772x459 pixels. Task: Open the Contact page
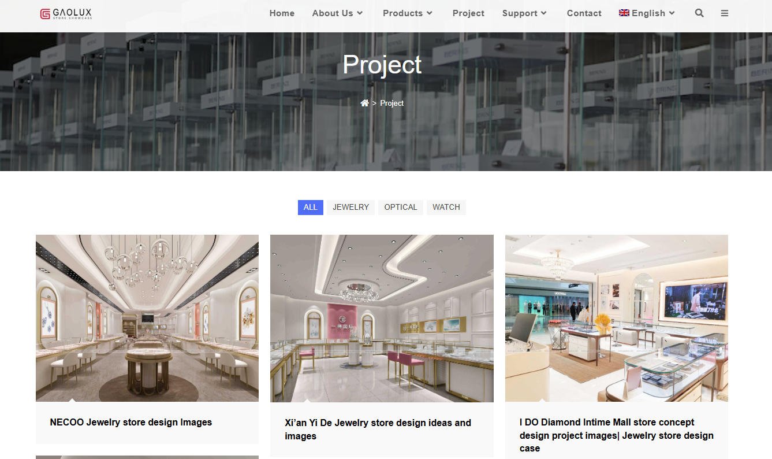coord(584,13)
